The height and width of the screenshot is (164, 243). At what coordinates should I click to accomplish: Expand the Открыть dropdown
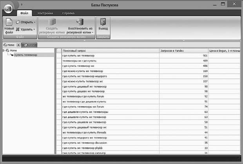[x=34, y=22]
